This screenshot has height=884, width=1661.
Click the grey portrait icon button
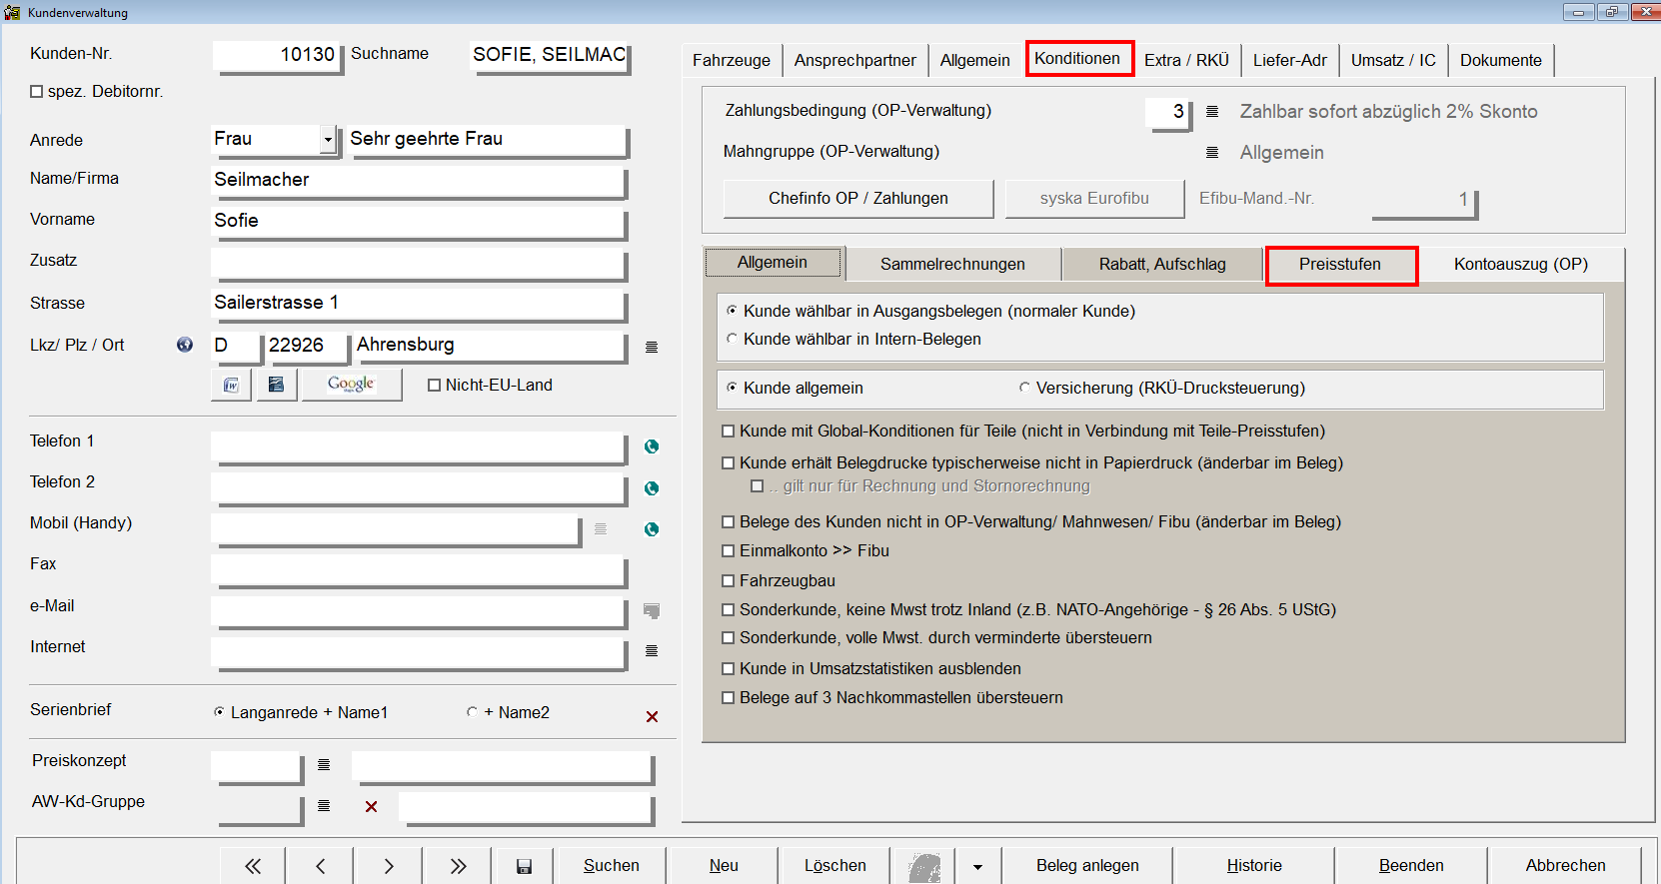(924, 866)
